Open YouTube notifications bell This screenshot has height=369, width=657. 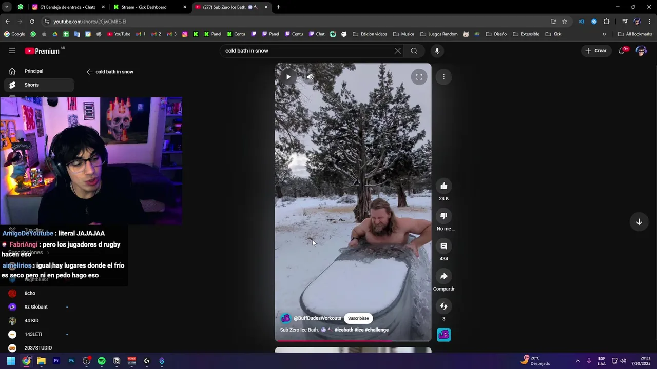pyautogui.click(x=622, y=51)
